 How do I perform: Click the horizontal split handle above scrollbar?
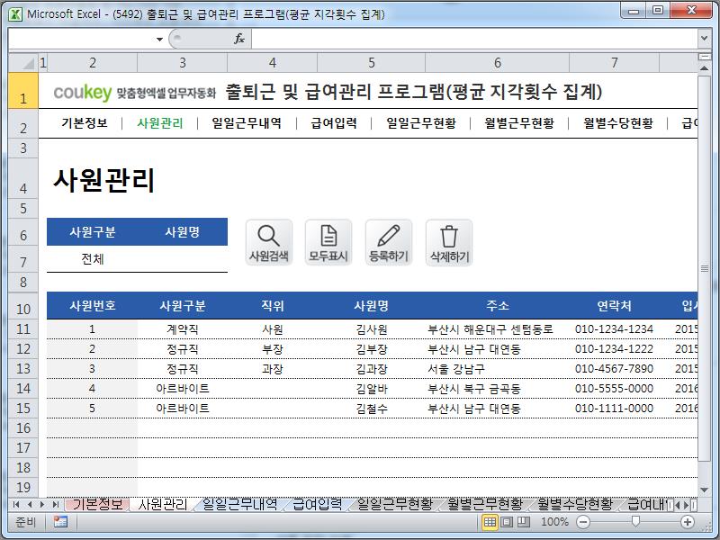[x=704, y=57]
